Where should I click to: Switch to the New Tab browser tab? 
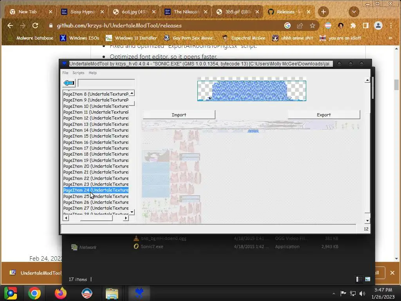[31, 12]
